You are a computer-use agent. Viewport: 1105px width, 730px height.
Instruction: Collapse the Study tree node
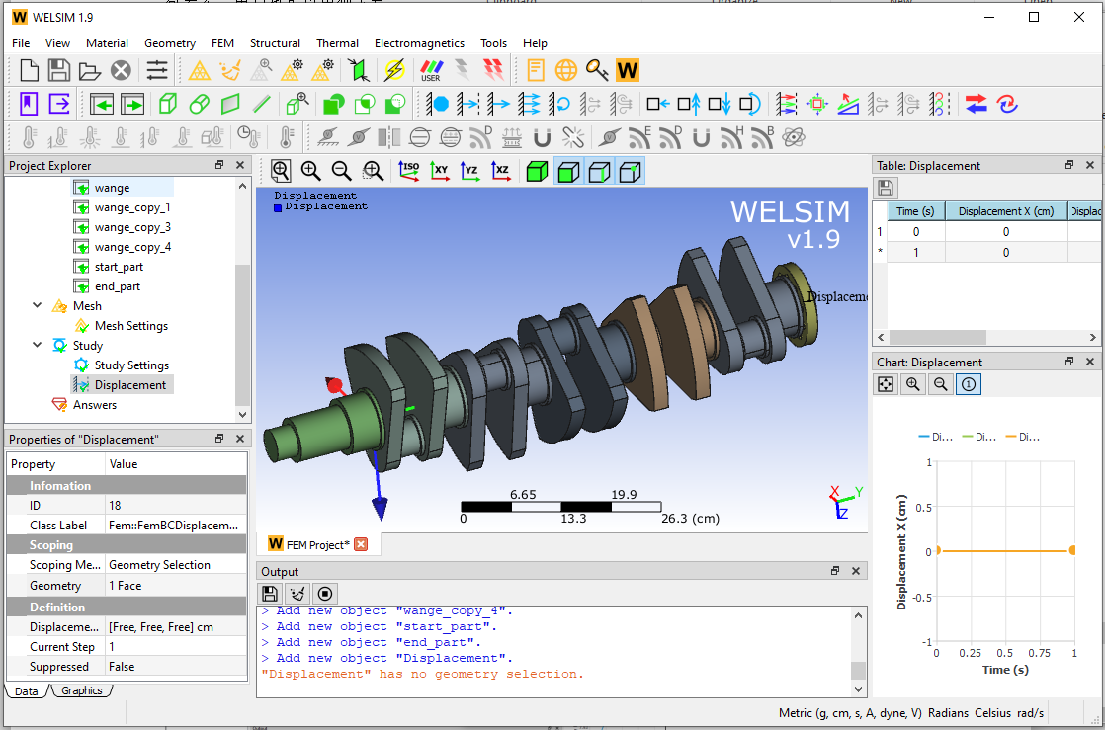click(38, 346)
